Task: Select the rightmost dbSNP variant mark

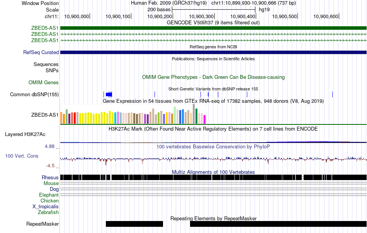Action: point(332,94)
